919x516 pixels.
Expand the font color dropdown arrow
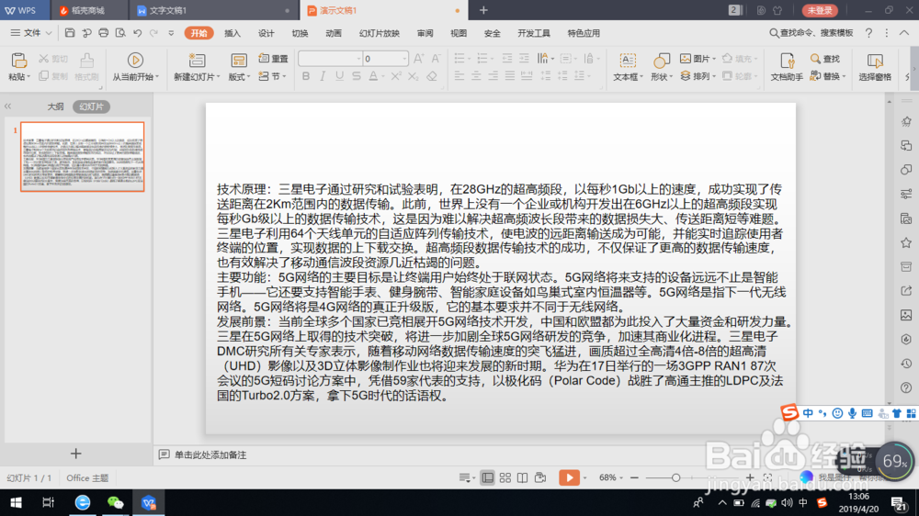[383, 77]
